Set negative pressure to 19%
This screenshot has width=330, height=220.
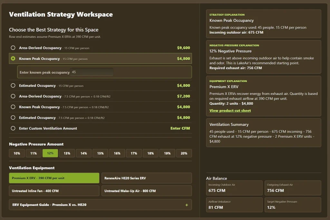coord(167,153)
